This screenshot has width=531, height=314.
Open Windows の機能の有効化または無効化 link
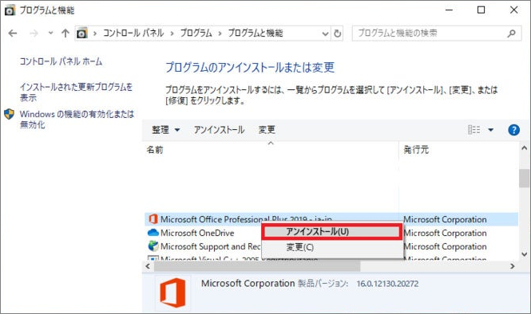77,120
